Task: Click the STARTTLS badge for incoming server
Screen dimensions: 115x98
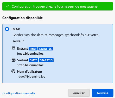Action: coord(46,49)
